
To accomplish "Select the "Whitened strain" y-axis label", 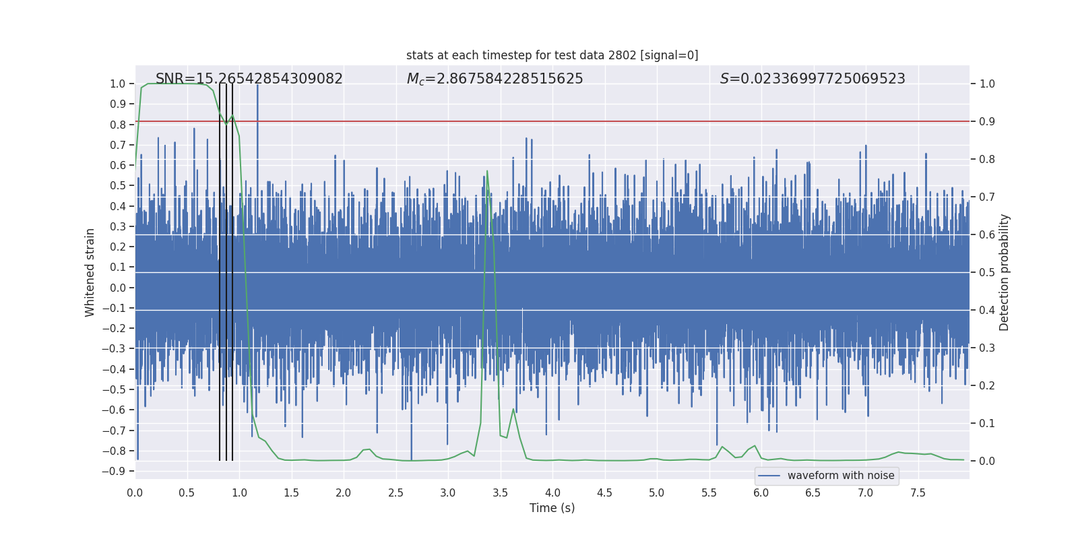I will click(90, 272).
